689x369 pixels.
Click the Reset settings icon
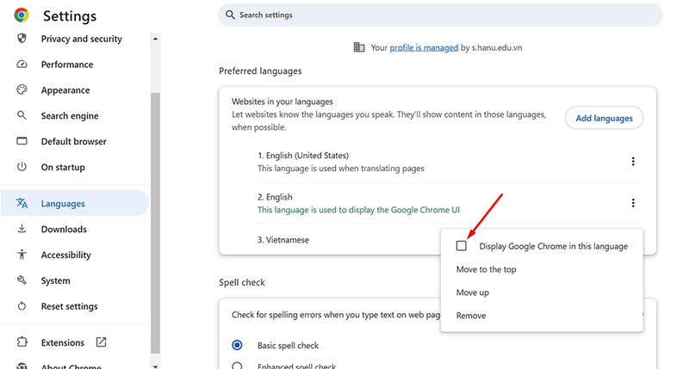22,306
